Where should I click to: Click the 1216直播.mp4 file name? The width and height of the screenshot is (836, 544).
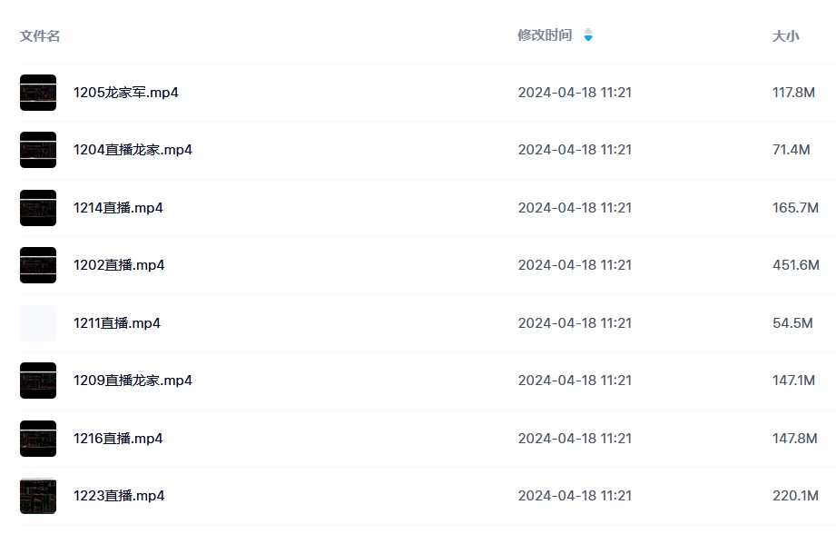coord(118,439)
